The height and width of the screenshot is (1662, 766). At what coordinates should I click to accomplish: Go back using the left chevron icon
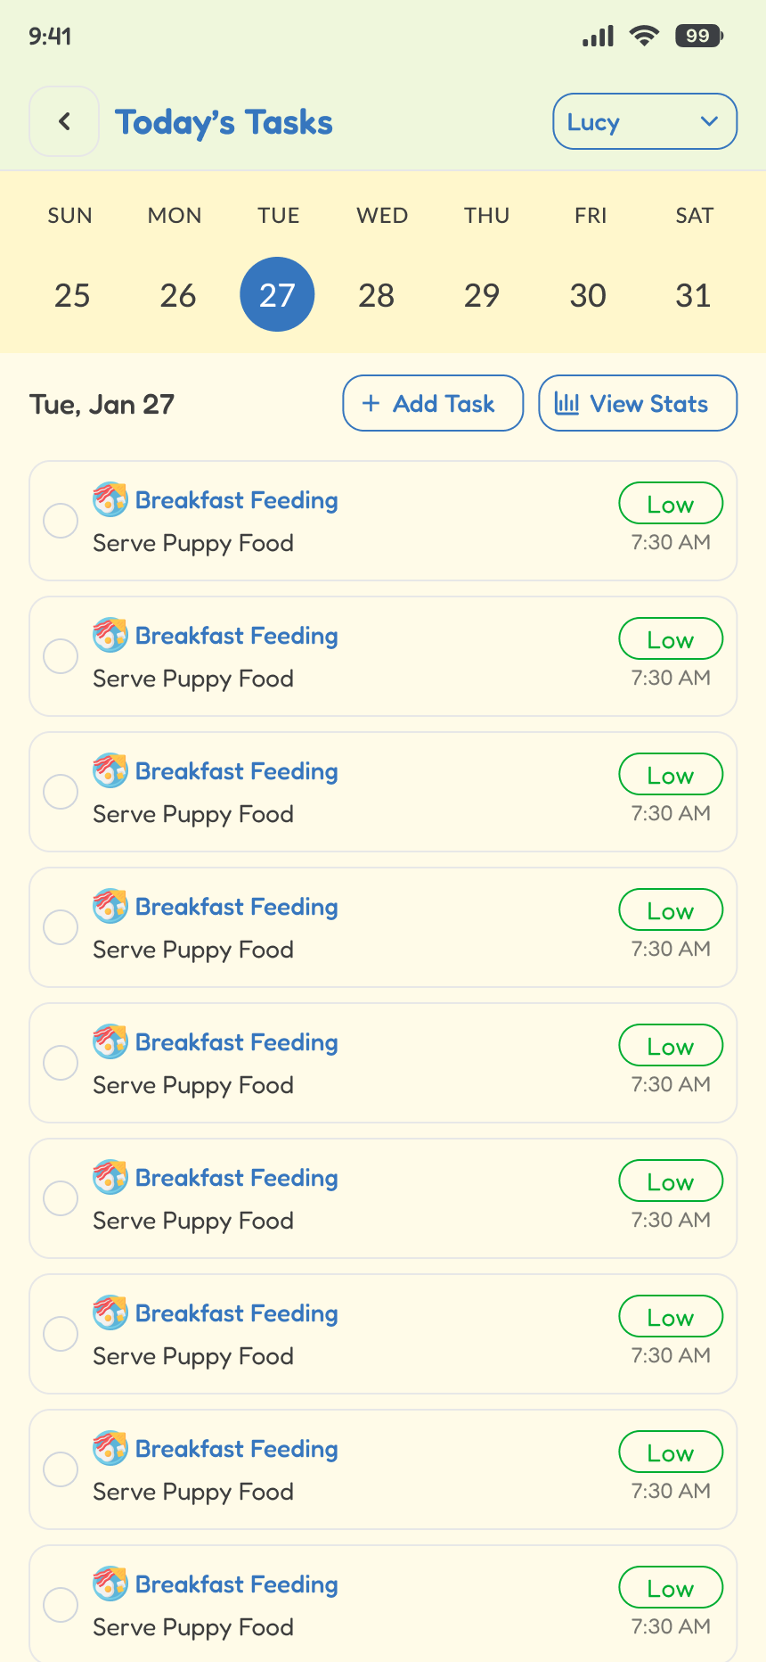coord(64,121)
